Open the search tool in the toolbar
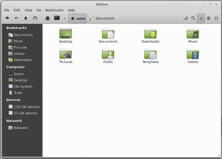This screenshot has width=222, height=159. 193,18
